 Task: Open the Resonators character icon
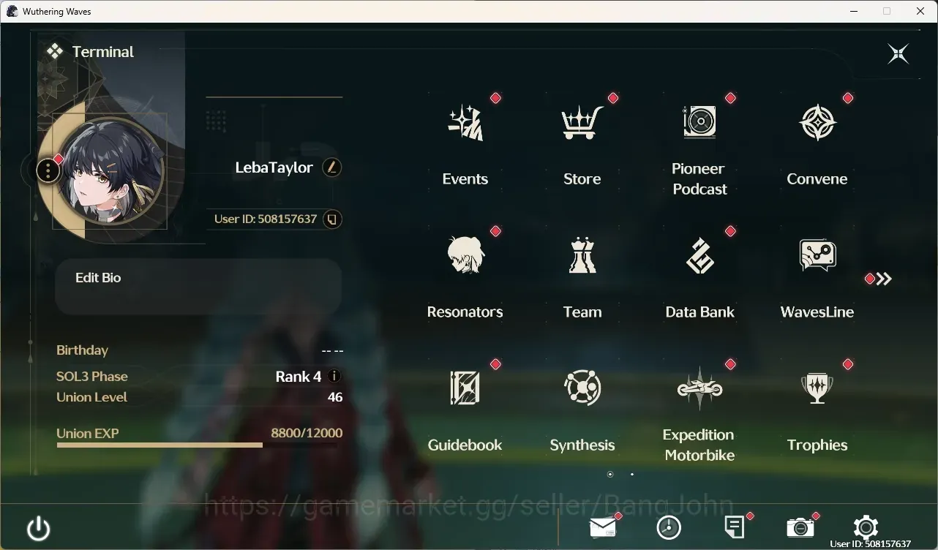[x=465, y=255]
